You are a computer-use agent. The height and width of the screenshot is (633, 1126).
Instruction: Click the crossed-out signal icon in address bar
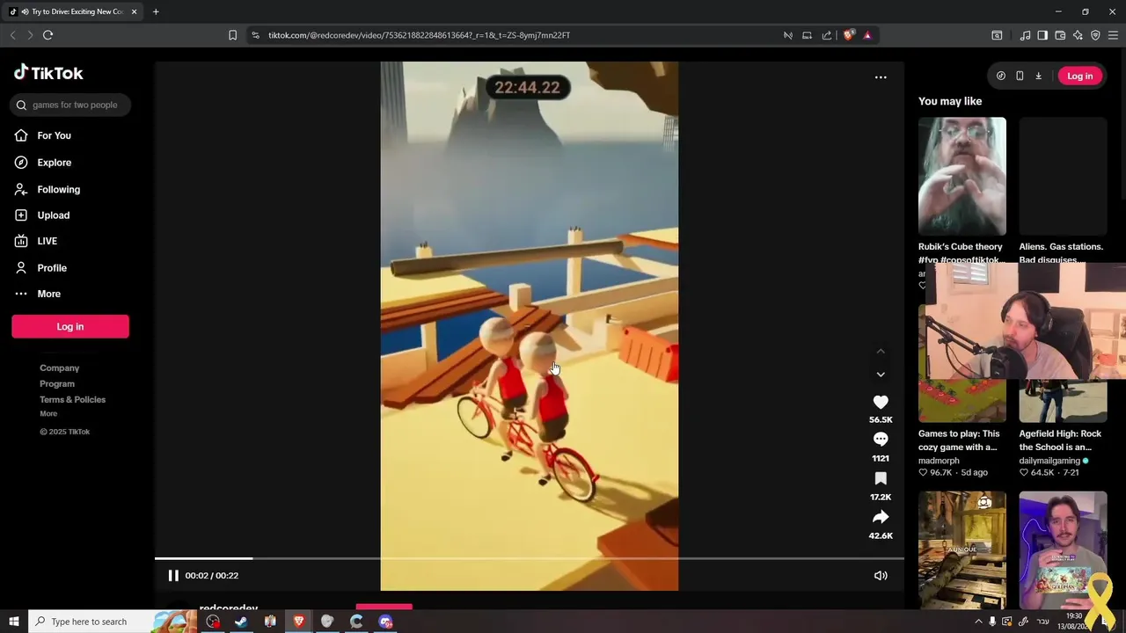788,35
